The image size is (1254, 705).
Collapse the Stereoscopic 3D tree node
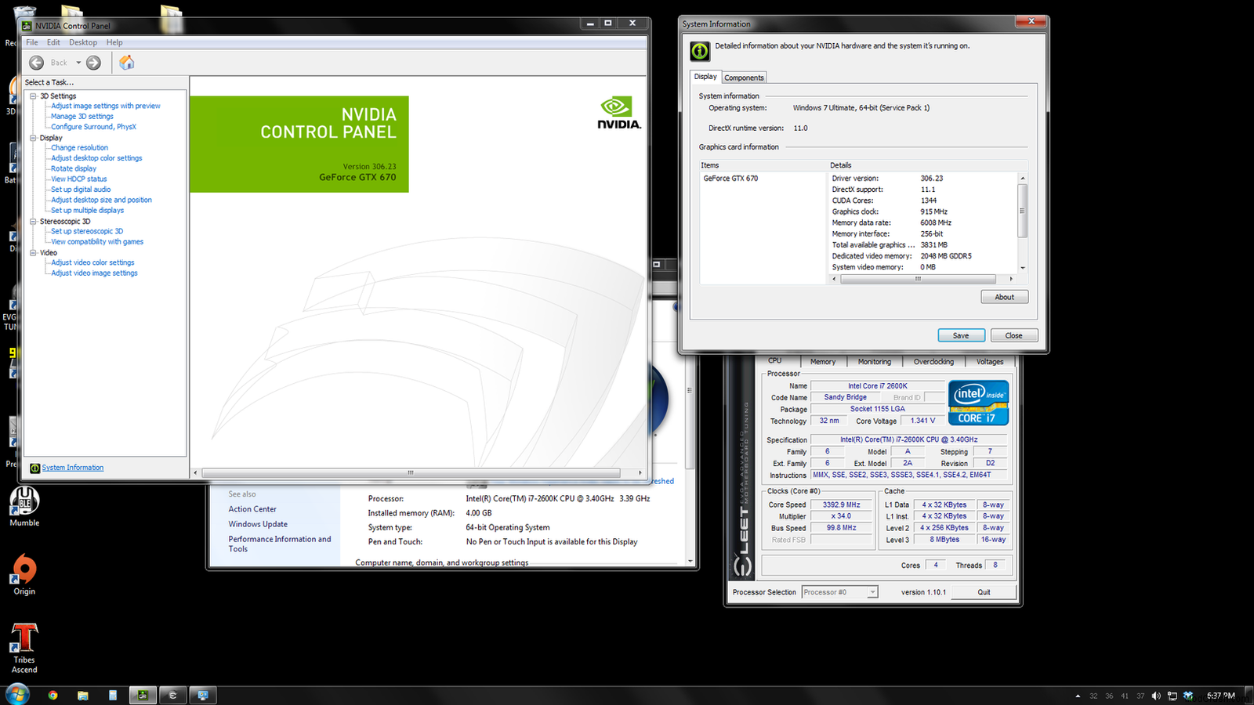pos(34,222)
